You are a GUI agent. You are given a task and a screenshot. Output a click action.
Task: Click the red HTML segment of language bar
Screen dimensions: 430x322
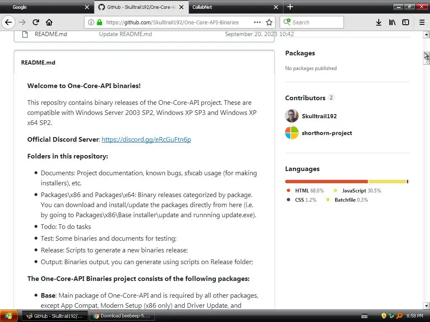tap(326, 182)
